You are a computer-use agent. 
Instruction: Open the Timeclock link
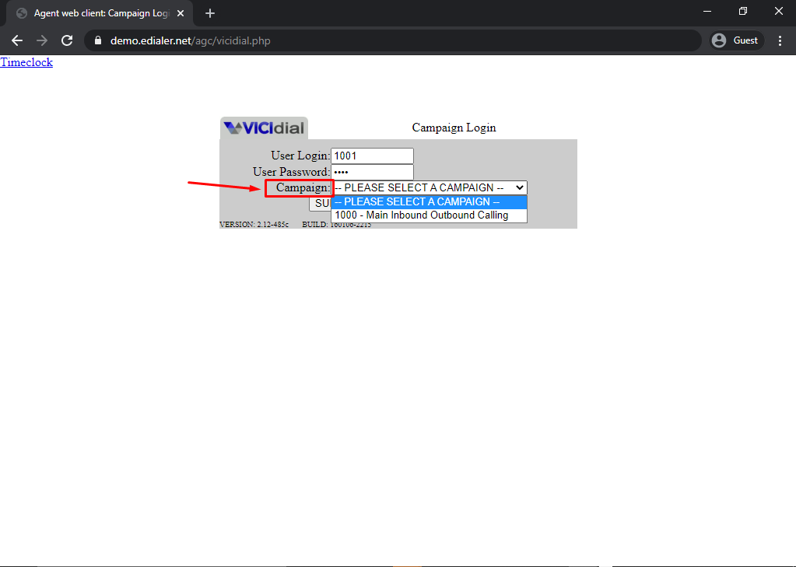[26, 62]
